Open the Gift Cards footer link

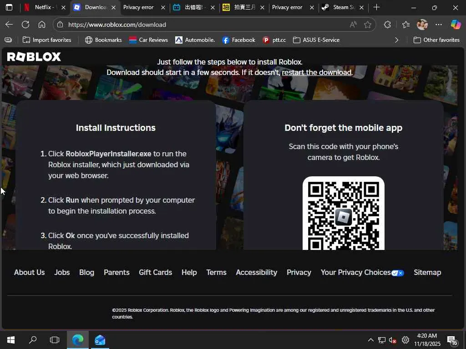click(156, 273)
